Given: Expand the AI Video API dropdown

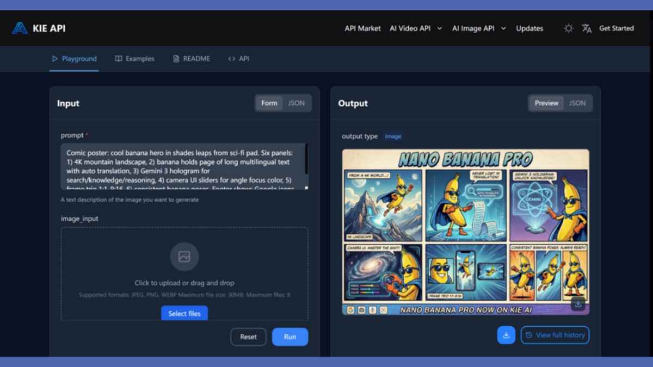Looking at the screenshot, I should (416, 28).
